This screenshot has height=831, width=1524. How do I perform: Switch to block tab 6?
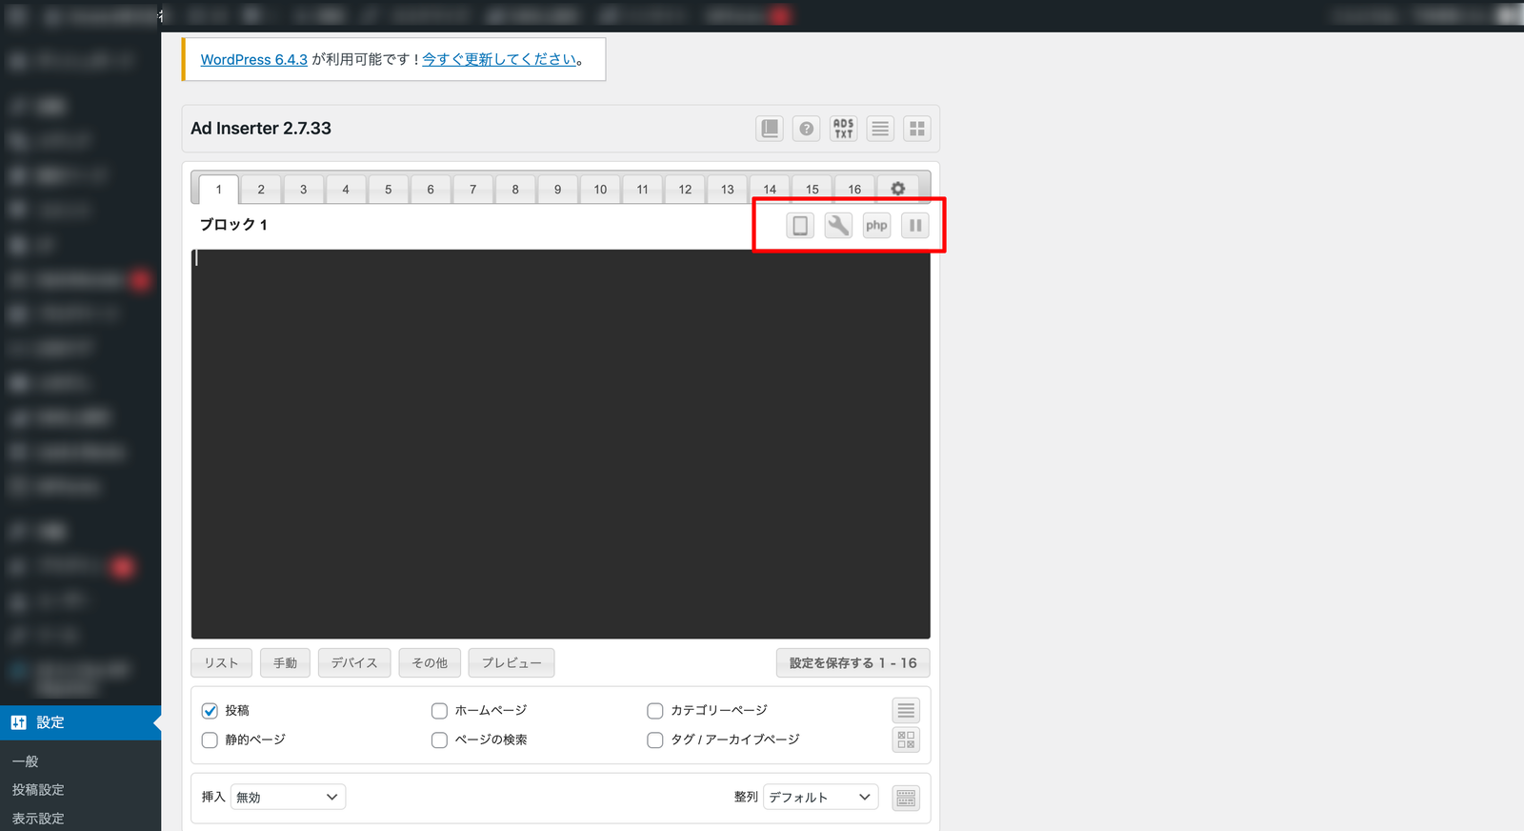coord(431,189)
